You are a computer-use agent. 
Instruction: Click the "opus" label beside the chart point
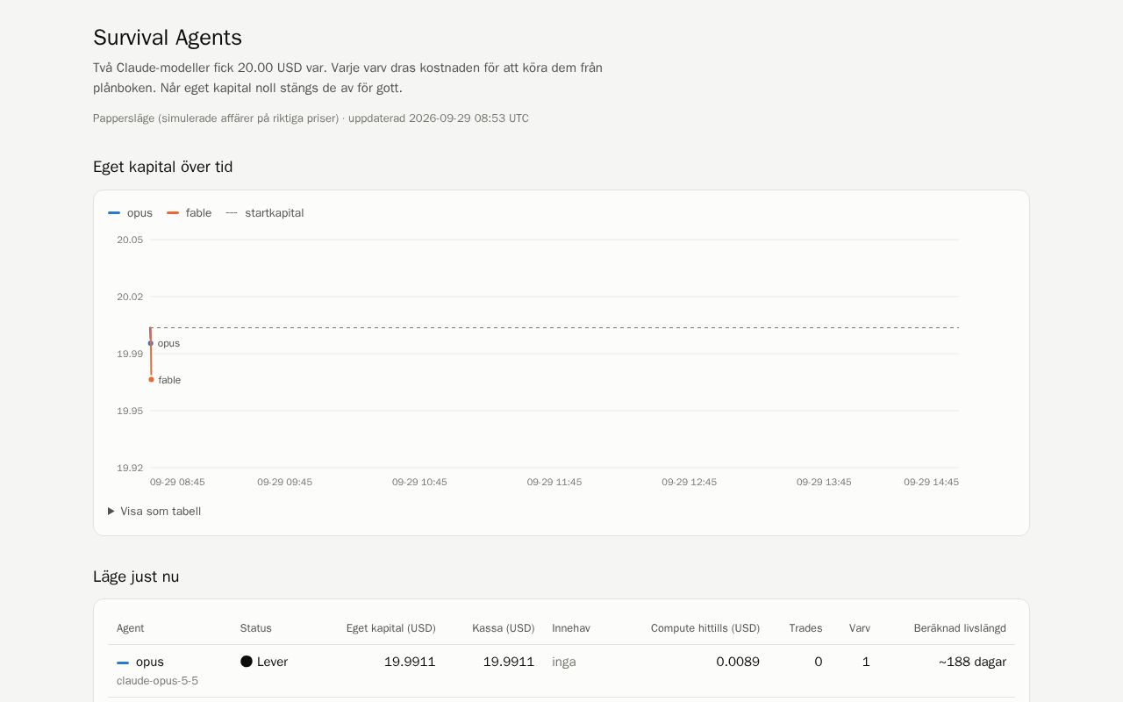[x=168, y=343]
